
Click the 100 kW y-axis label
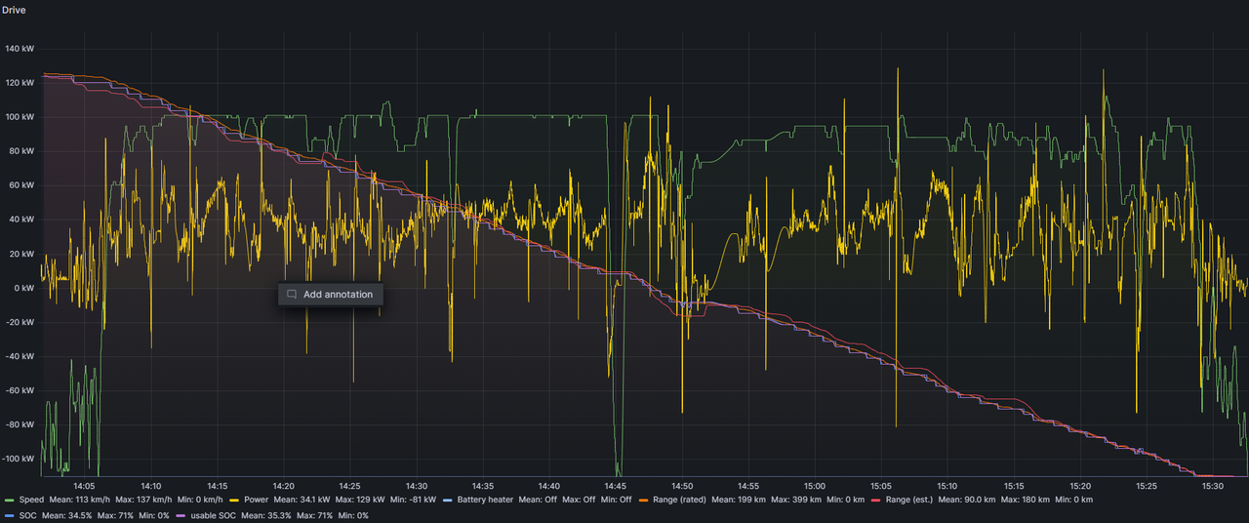coord(20,117)
